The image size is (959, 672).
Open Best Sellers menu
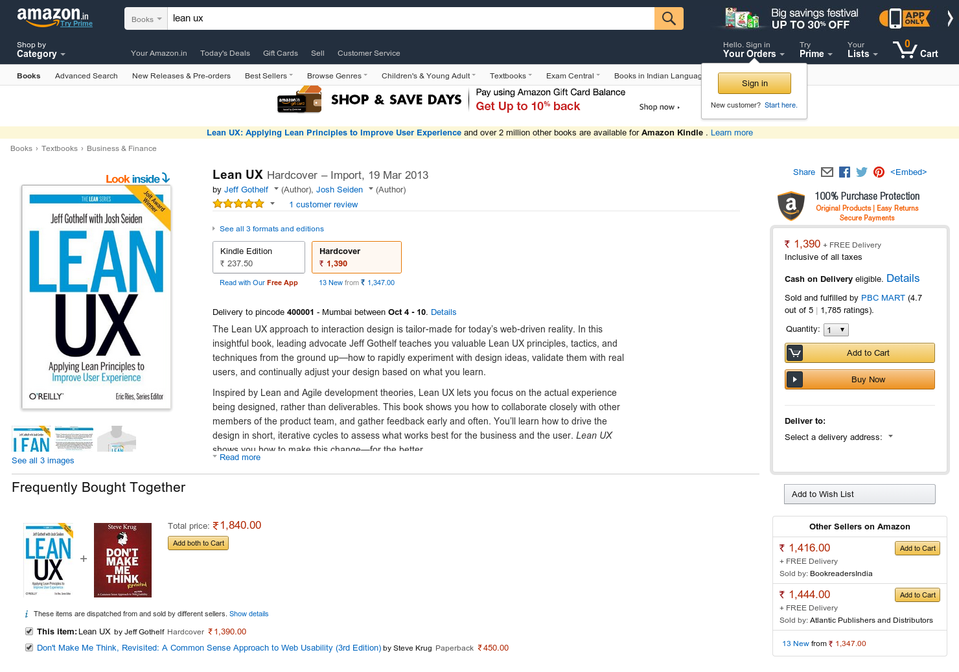tap(268, 76)
